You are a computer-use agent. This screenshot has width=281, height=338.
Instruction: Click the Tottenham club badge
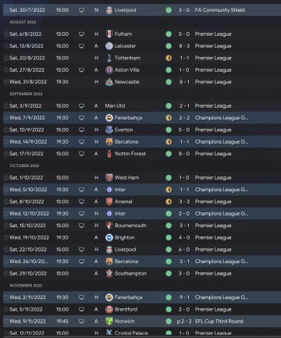[x=109, y=58]
